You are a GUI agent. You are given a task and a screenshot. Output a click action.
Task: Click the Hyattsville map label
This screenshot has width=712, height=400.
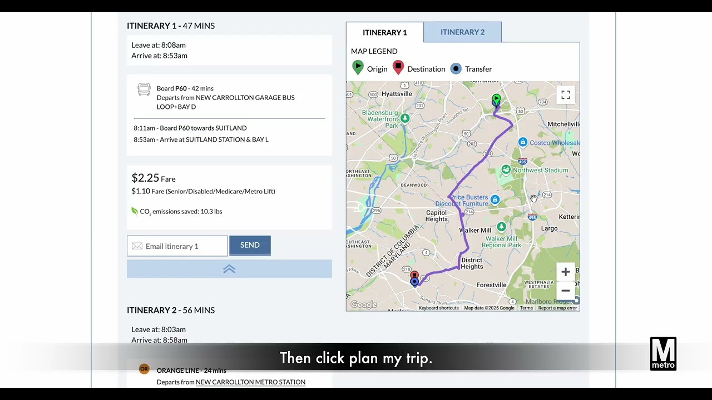point(397,94)
